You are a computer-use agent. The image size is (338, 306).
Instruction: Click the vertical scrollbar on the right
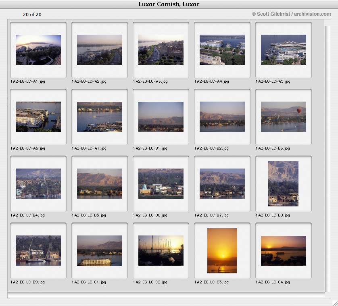[x=327, y=158]
